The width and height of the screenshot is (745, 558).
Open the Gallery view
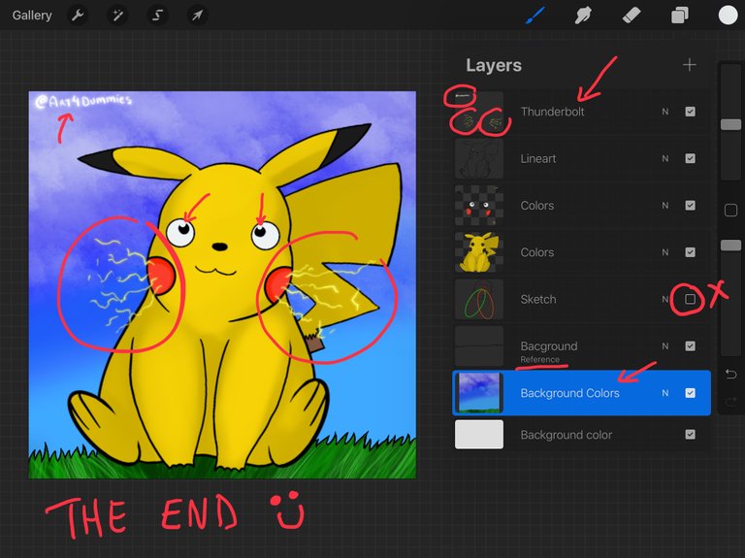(32, 16)
